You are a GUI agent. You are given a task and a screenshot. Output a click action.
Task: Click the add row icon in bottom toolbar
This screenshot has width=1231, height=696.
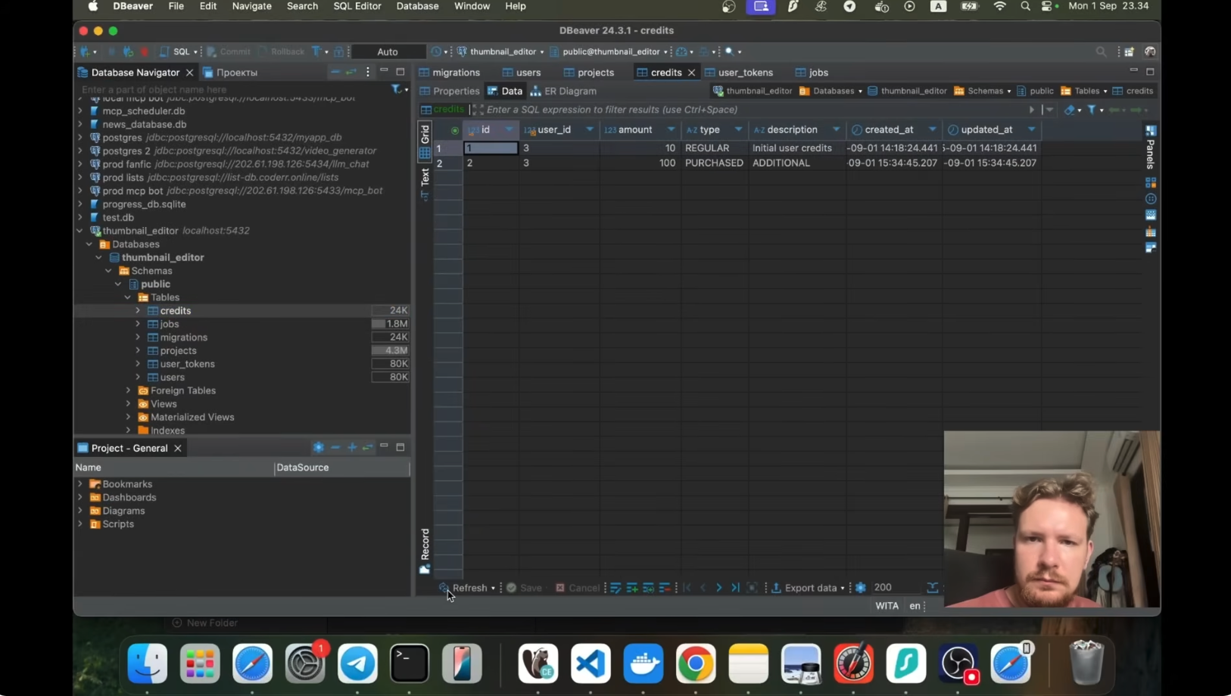(632, 588)
